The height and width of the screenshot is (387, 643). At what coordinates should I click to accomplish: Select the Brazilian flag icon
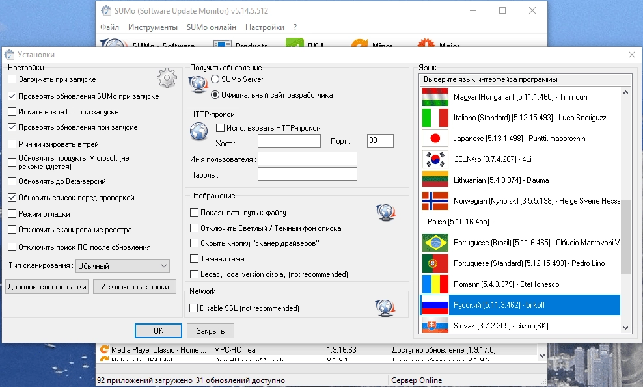pyautogui.click(x=435, y=243)
